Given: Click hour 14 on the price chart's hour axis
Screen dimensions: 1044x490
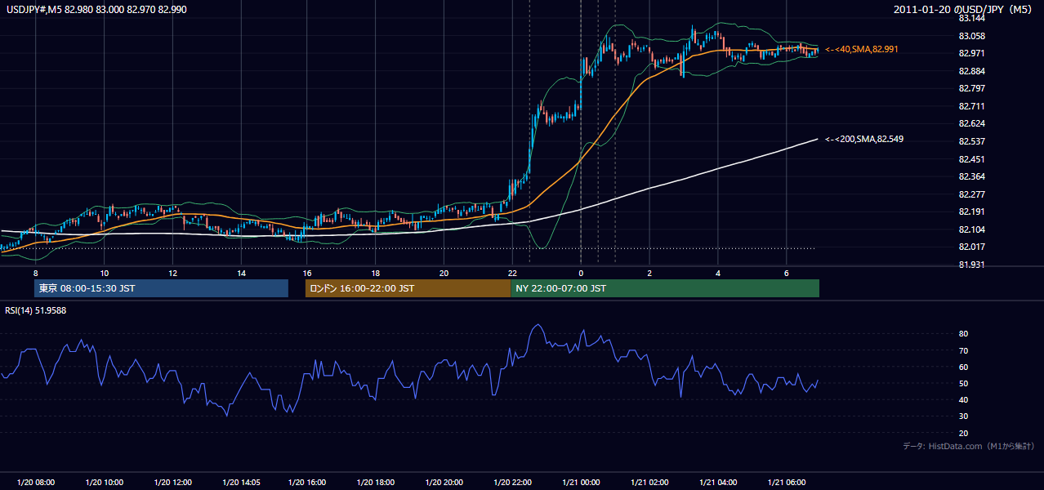Looking at the screenshot, I should tap(241, 273).
